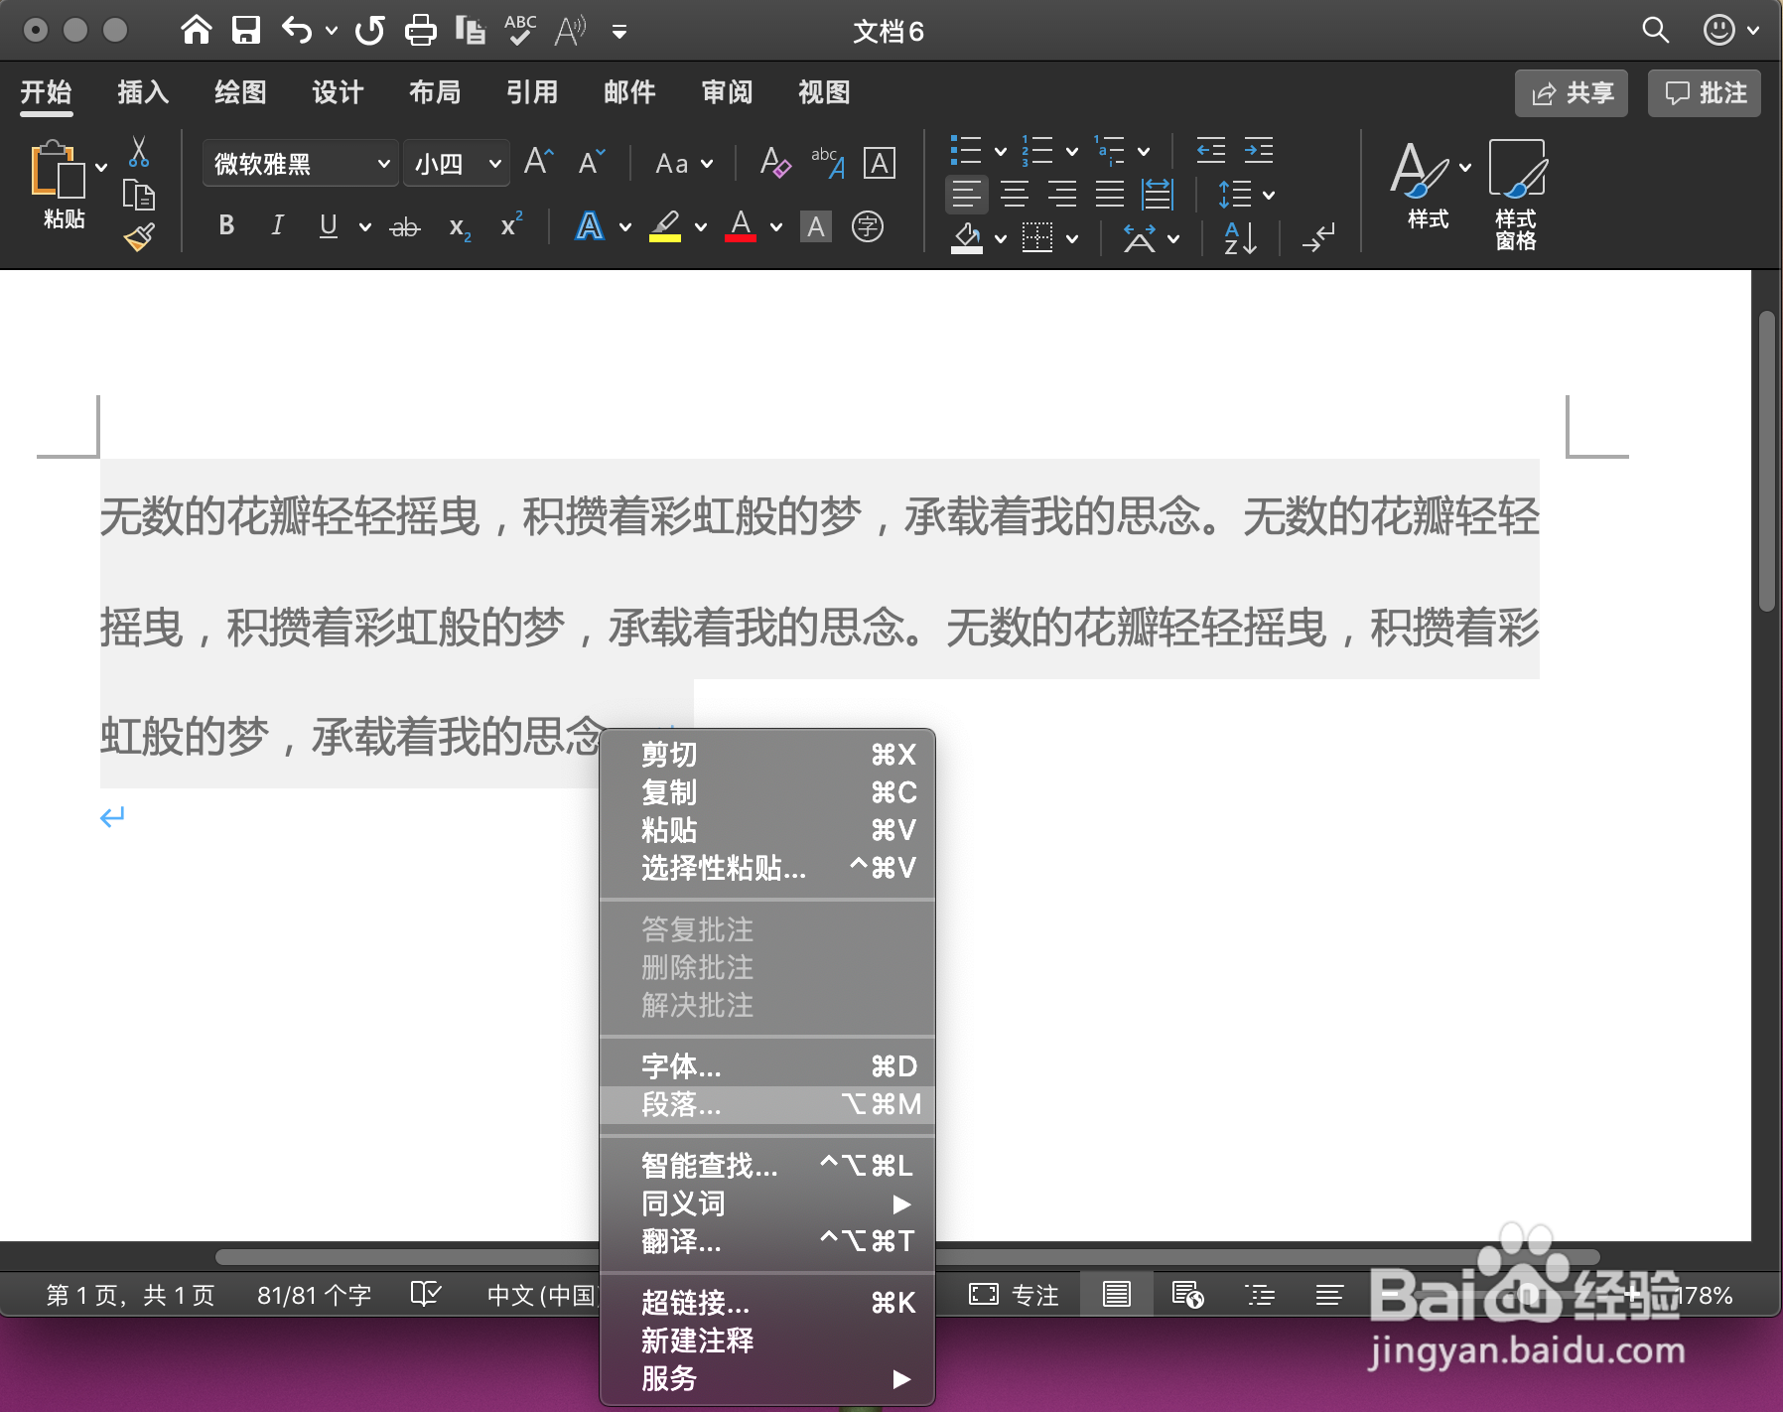This screenshot has height=1412, width=1783.
Task: Click the word count in status bar
Action: tap(313, 1295)
